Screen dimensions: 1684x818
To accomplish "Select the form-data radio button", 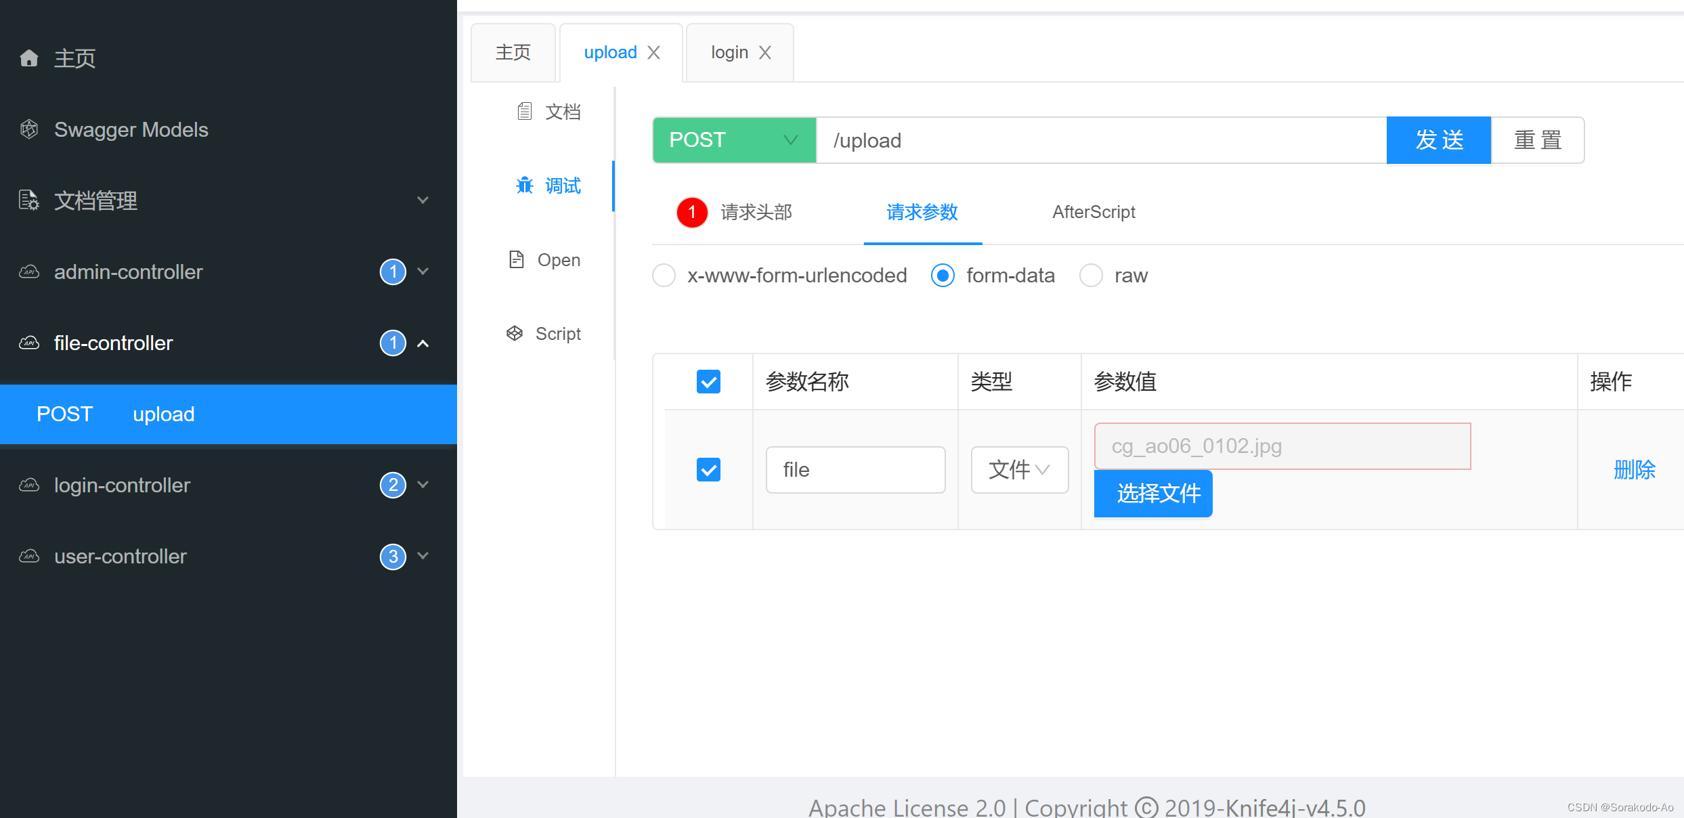I will (x=942, y=276).
